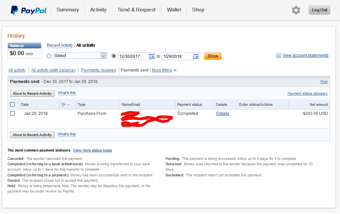Open the end date calendar picker
Image resolution: width=340 pixels, height=214 pixels.
coord(196,56)
